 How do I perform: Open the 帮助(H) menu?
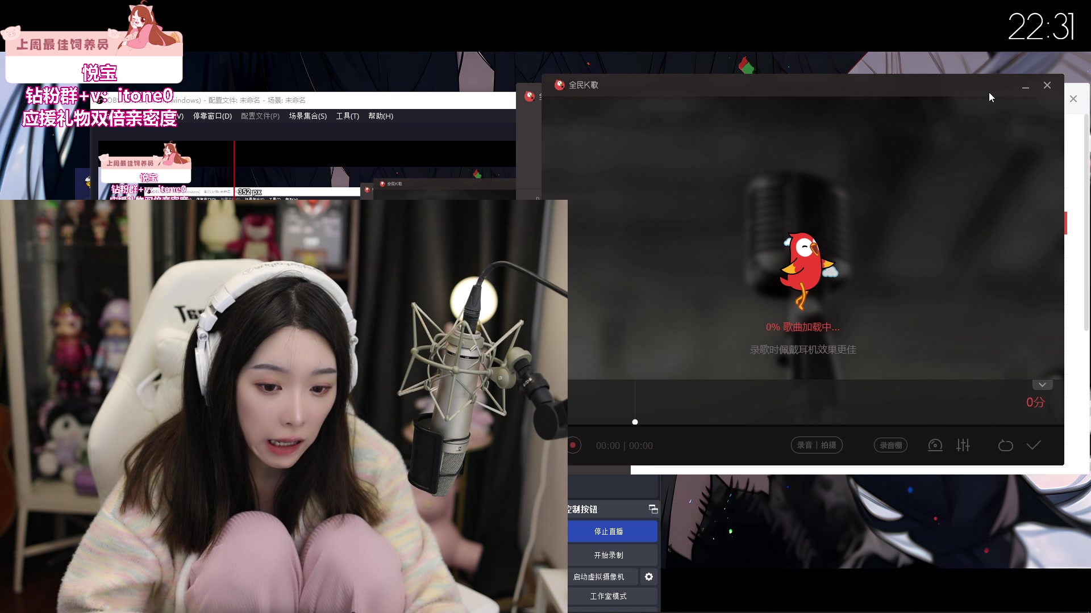(x=380, y=116)
